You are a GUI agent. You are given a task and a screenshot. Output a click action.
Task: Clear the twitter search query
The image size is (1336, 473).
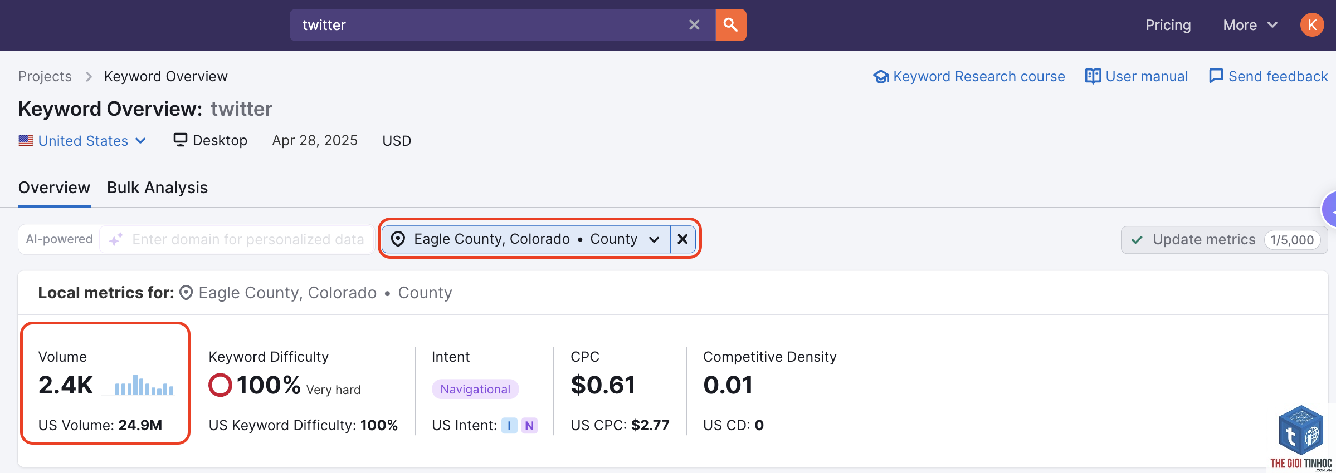(x=694, y=25)
